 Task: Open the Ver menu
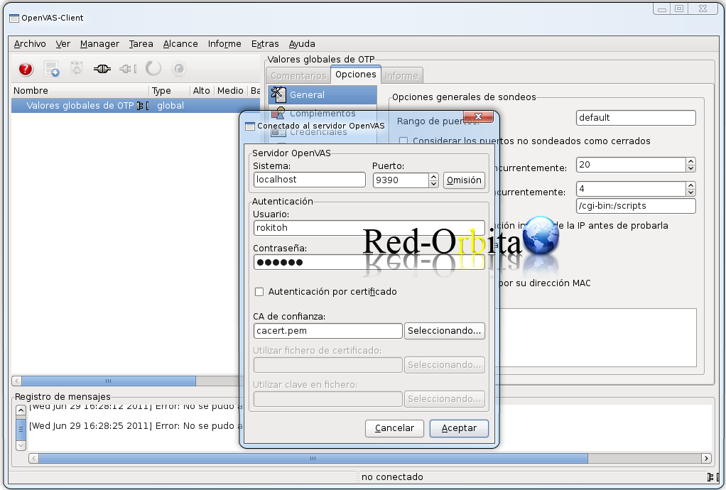tap(63, 44)
